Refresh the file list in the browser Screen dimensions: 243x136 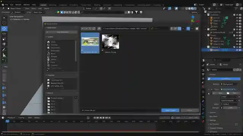94,29
